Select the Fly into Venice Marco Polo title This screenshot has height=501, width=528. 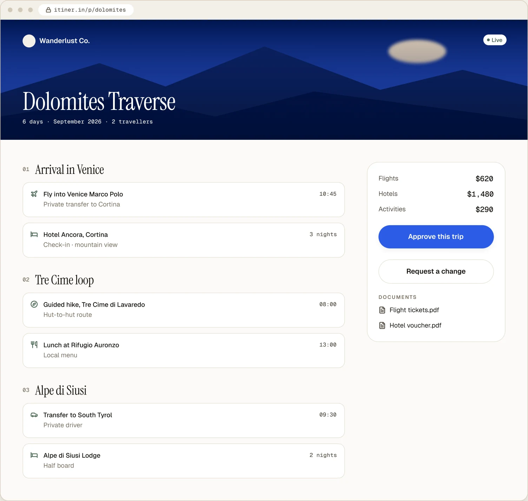pyautogui.click(x=83, y=194)
